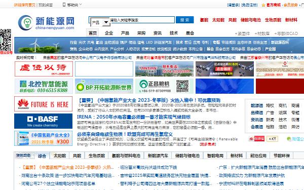This screenshot has width=304, height=190.
Task: Open the QR code image on left edge
Action: (x=6, y=40)
